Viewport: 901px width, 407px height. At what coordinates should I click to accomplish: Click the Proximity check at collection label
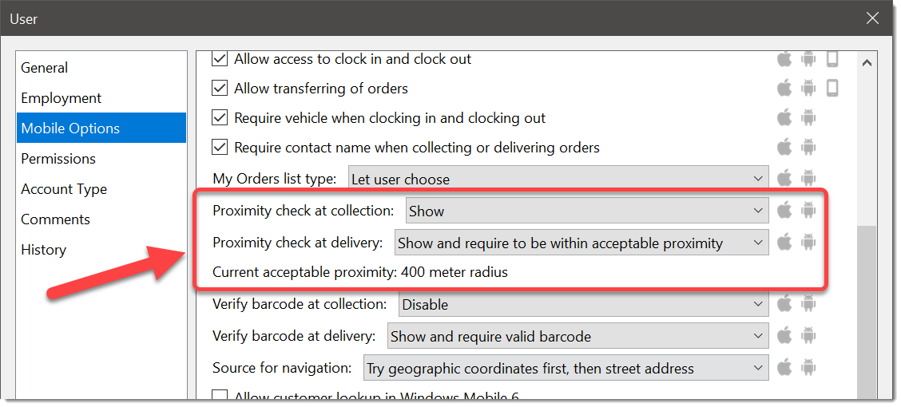pos(304,211)
